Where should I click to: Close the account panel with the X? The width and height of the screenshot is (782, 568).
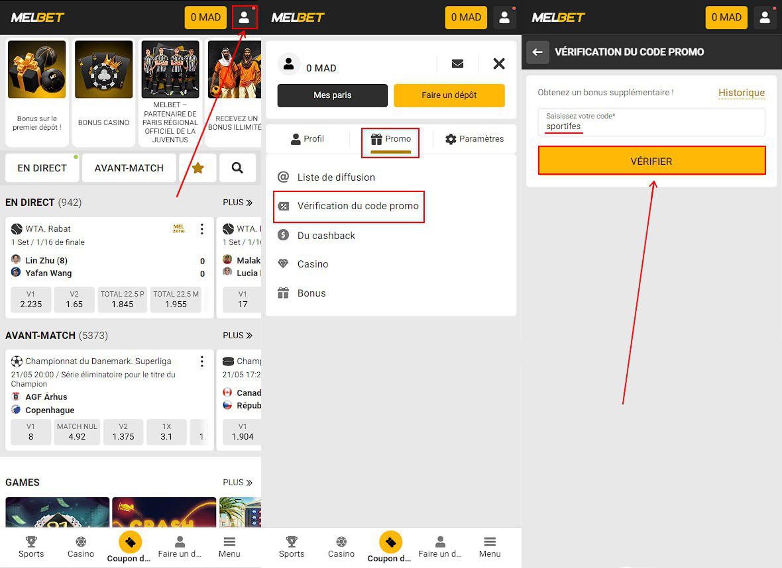coord(499,64)
